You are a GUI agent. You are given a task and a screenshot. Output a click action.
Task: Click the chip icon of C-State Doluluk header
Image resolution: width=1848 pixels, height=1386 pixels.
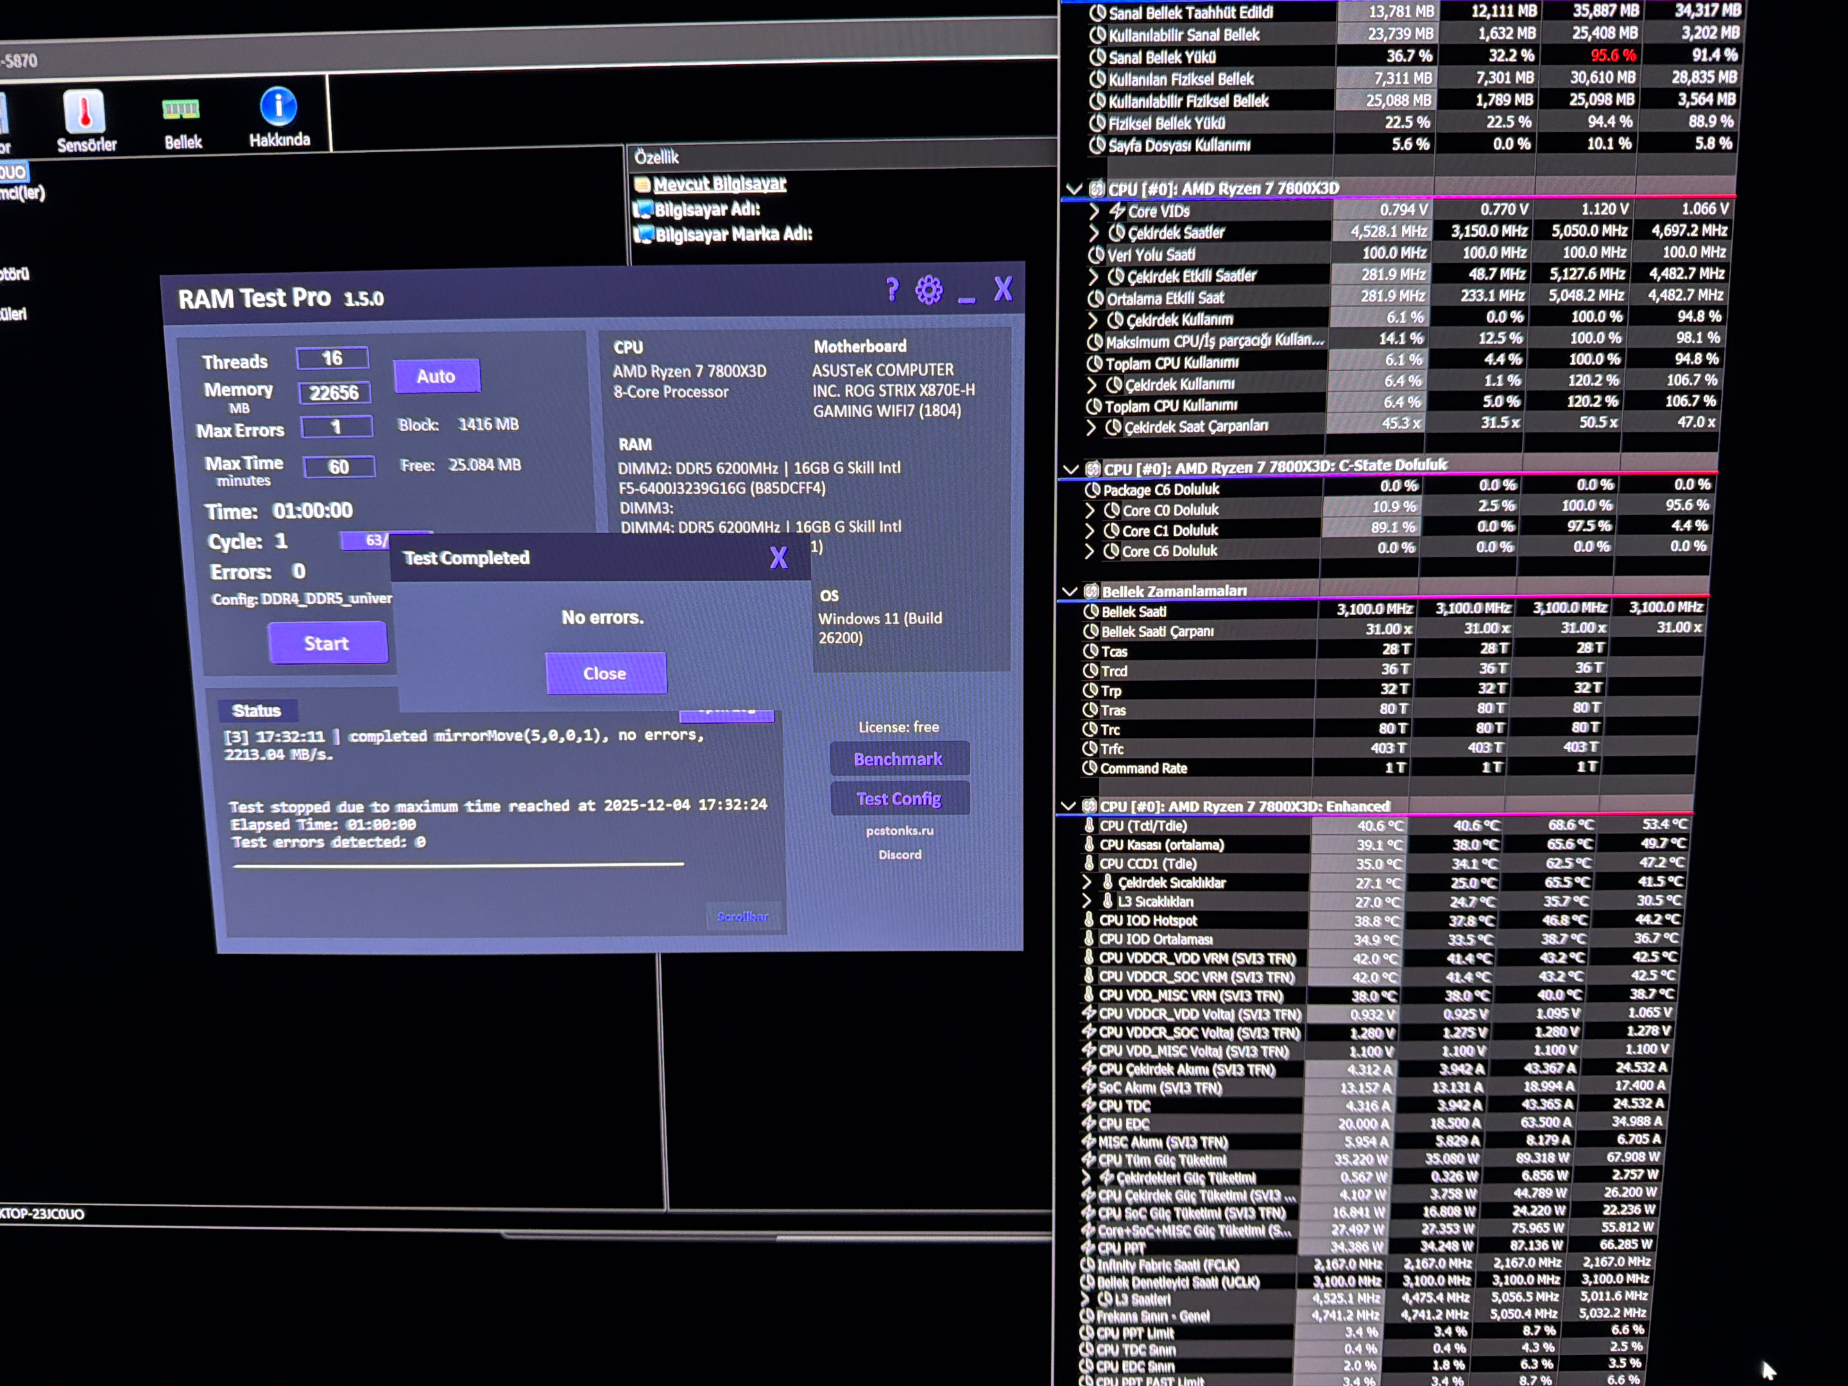tap(1093, 468)
